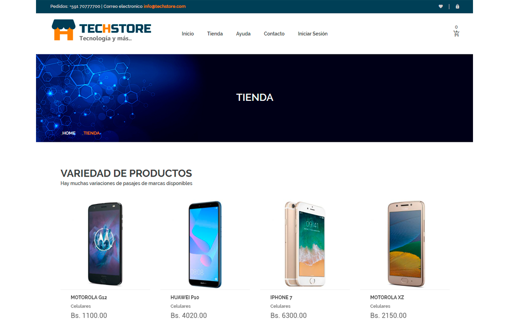Image resolution: width=509 pixels, height=324 pixels.
Task: Select Contacto in navigation
Action: coord(274,34)
